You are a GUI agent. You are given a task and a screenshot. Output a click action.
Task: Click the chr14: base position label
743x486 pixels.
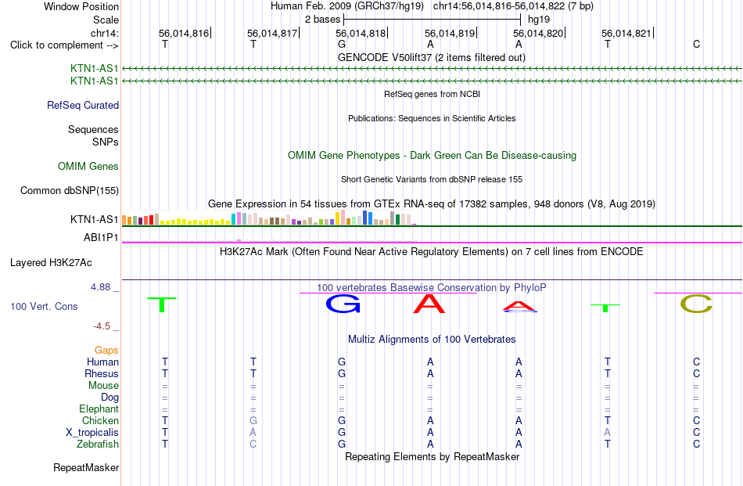coord(104,33)
